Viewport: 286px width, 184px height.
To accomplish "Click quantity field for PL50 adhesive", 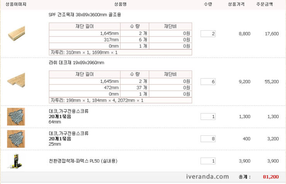I will point(208,161).
